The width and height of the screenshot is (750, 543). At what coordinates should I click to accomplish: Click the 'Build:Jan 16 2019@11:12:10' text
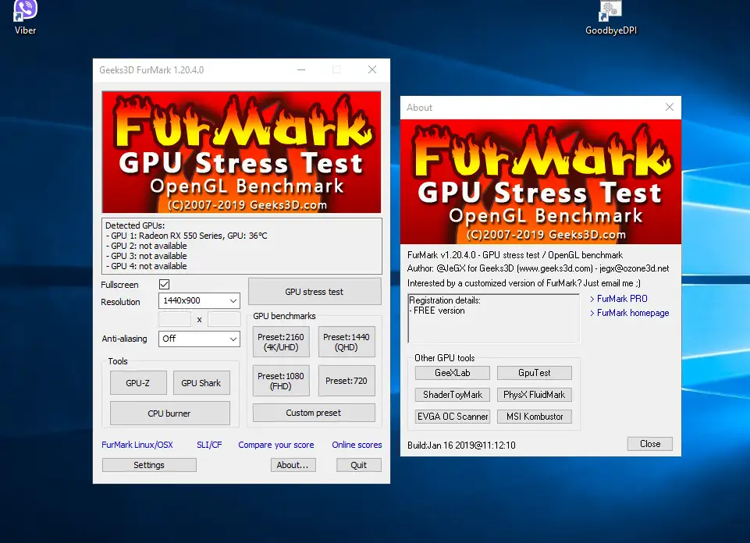[x=461, y=445]
